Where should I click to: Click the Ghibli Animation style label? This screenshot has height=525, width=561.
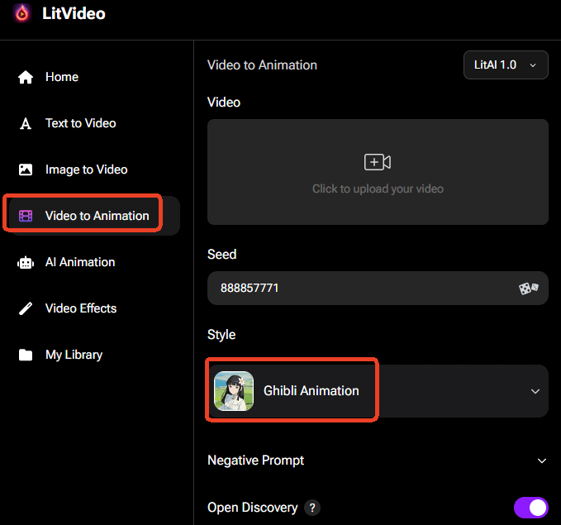click(x=311, y=391)
